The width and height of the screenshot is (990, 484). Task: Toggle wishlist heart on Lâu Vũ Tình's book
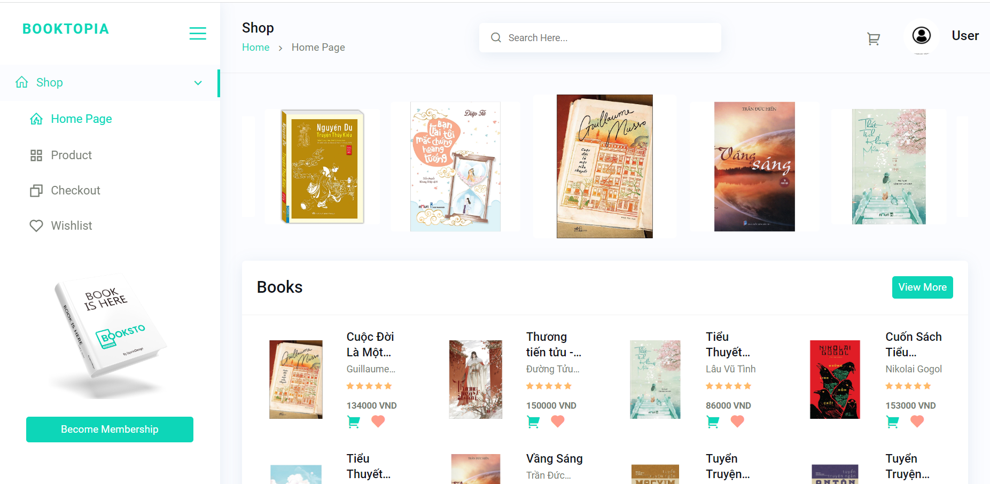pyautogui.click(x=737, y=421)
